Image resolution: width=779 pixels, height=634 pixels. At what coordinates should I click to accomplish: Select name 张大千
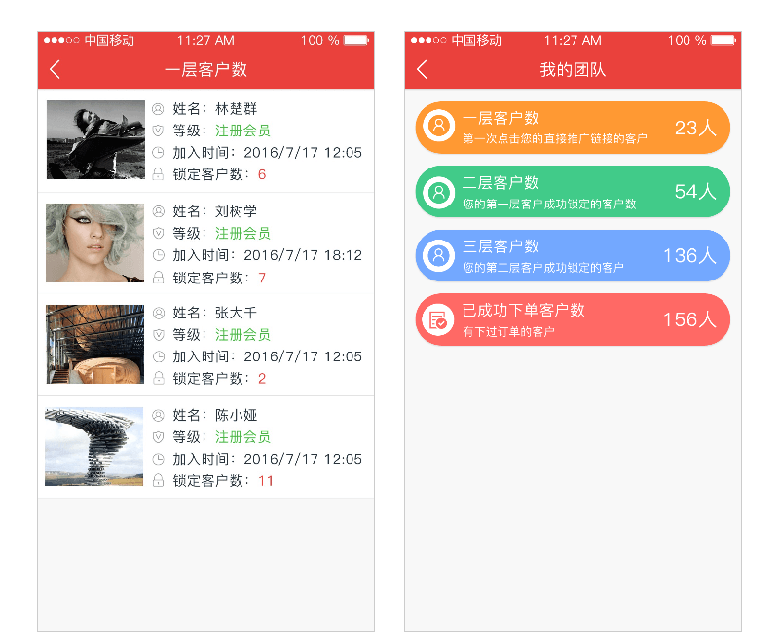(236, 313)
